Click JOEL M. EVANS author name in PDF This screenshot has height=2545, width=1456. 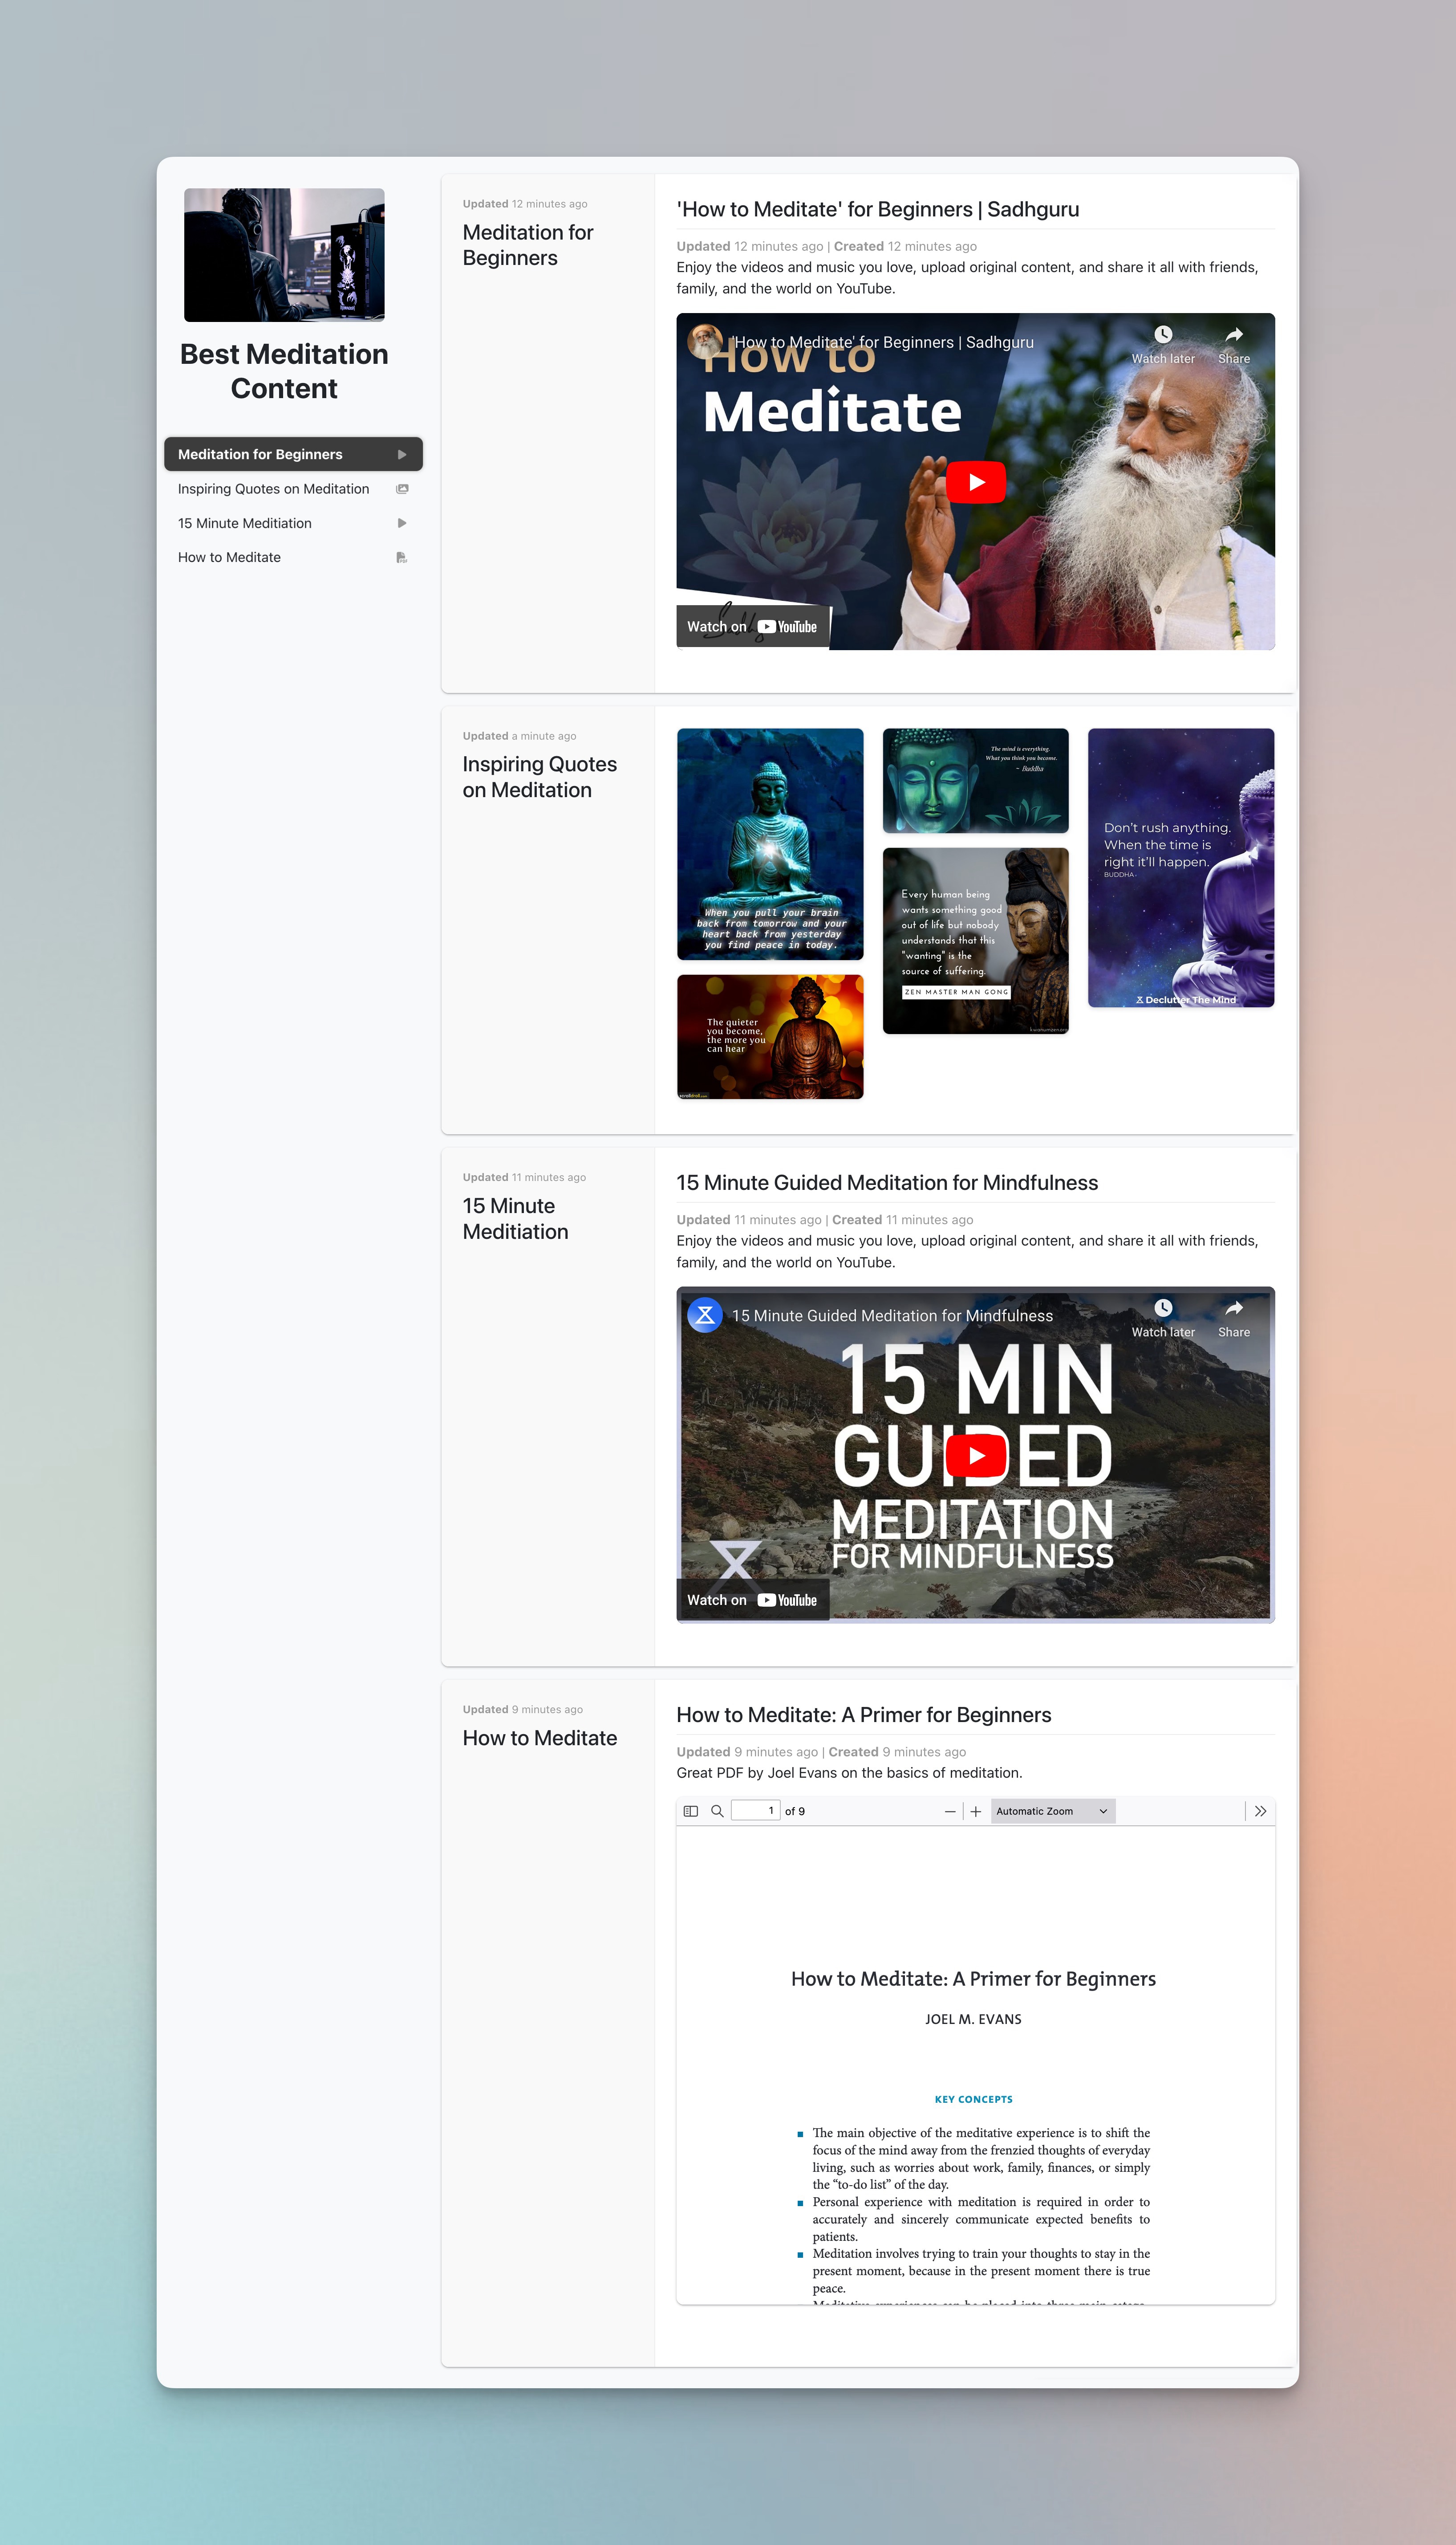(x=974, y=2019)
